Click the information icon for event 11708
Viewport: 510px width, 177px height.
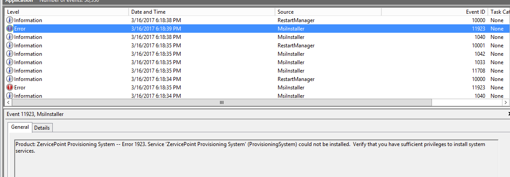pyautogui.click(x=10, y=71)
